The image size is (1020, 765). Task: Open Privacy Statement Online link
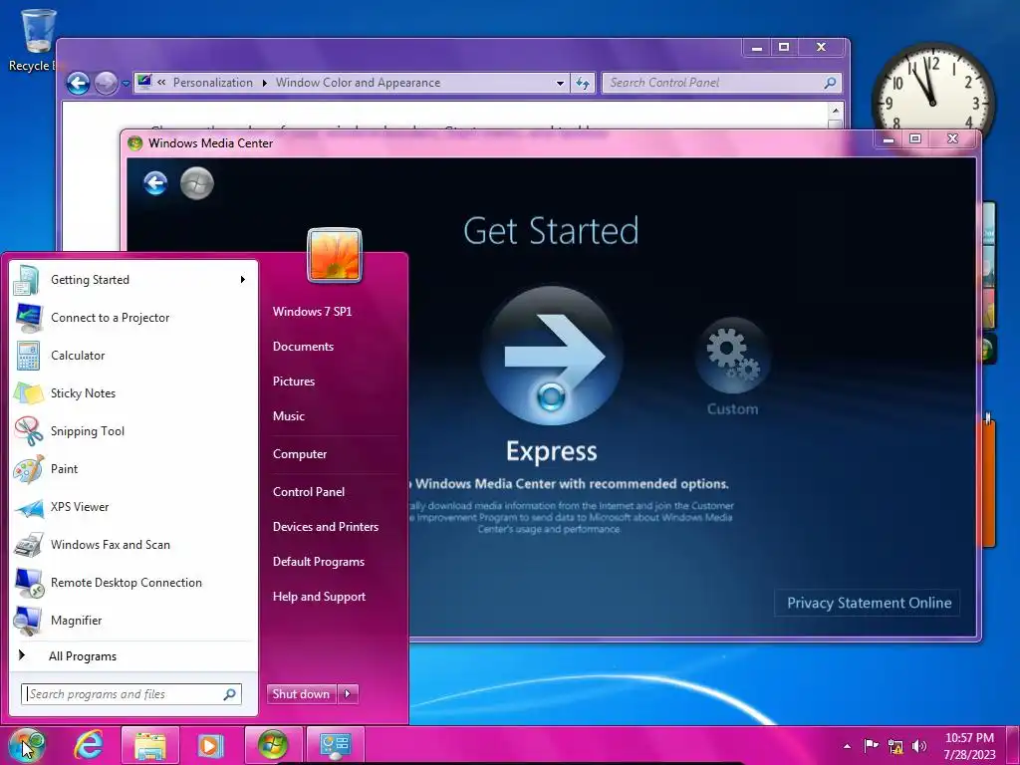pyautogui.click(x=868, y=603)
